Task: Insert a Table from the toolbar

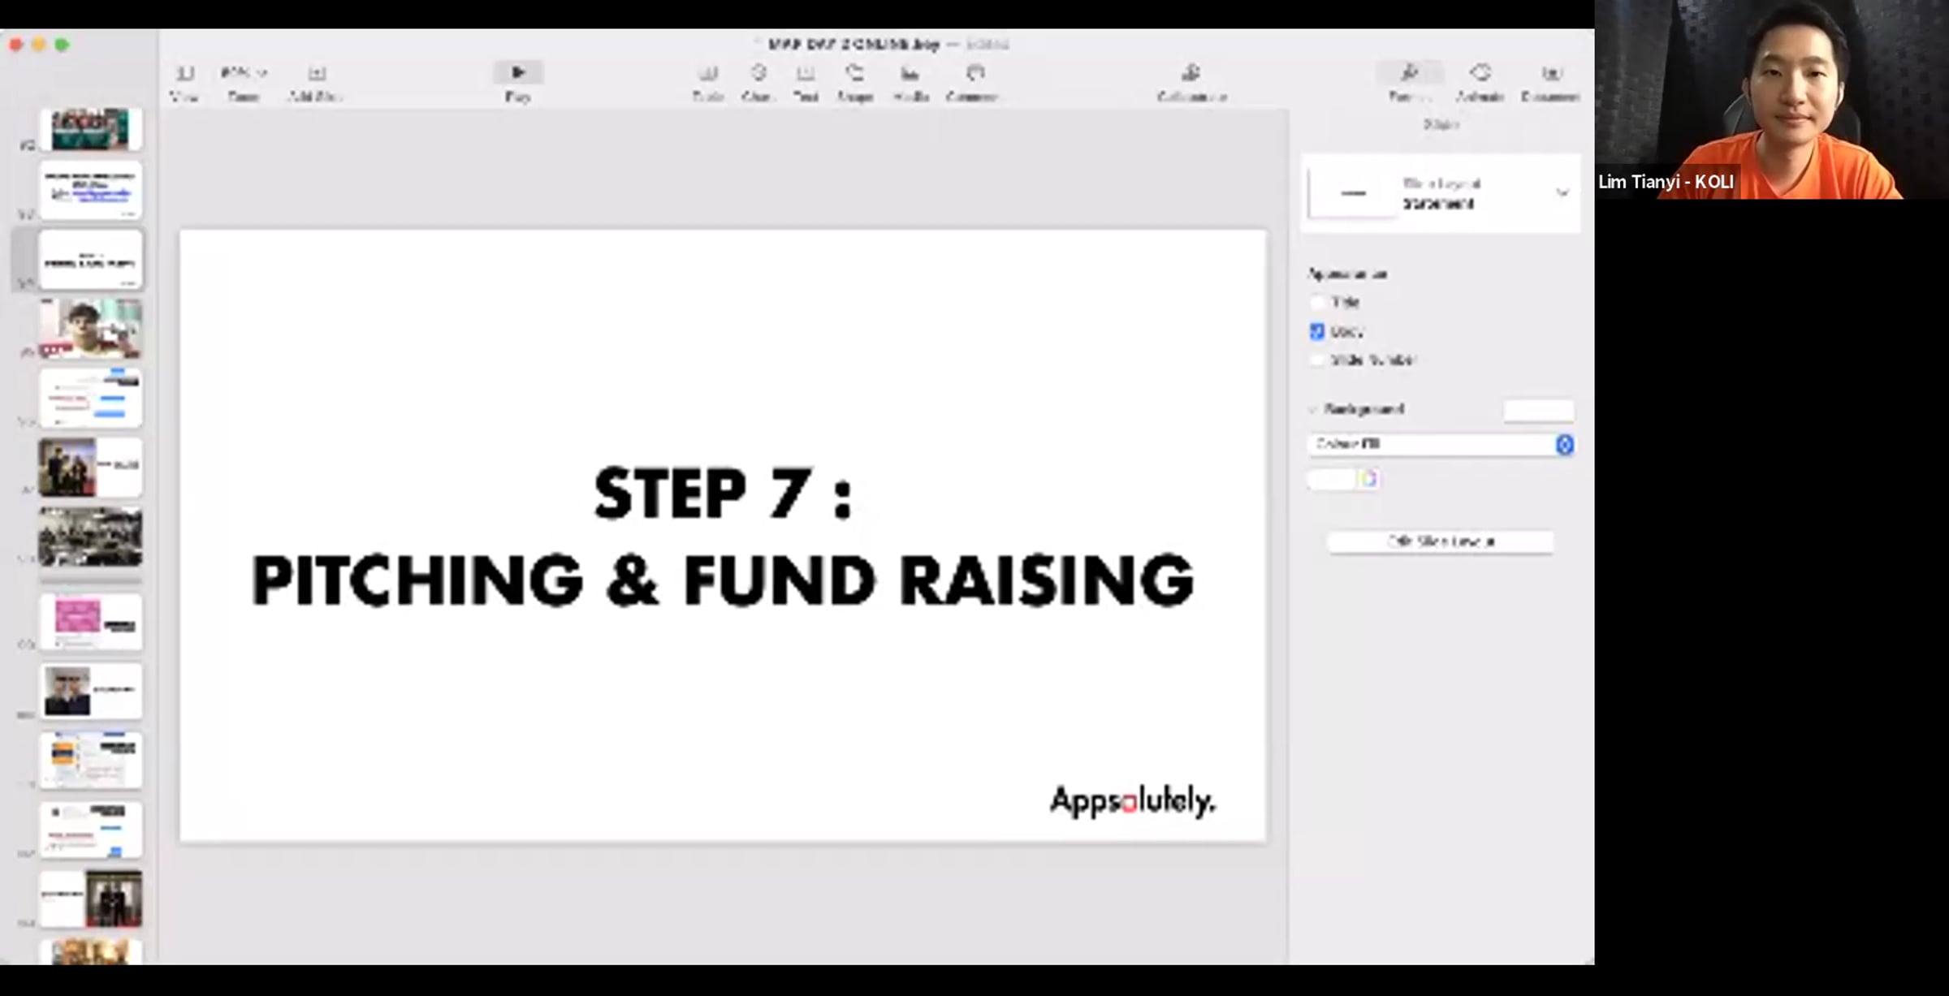Action: [x=708, y=75]
